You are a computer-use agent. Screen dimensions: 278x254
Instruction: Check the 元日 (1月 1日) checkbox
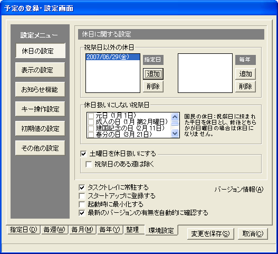pyautogui.click(x=91, y=116)
